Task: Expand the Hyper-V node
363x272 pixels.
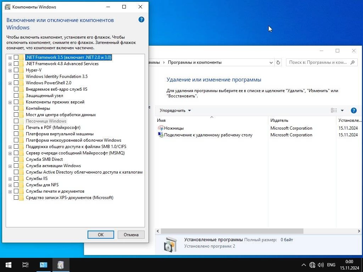Action: click(x=10, y=70)
